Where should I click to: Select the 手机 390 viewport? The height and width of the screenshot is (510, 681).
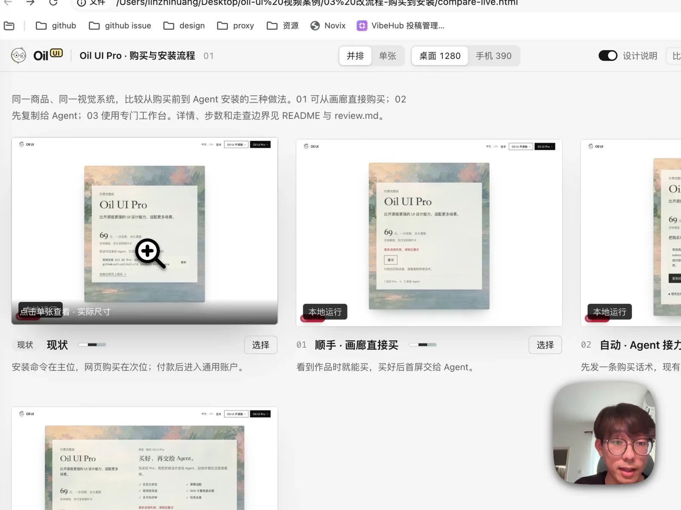494,56
